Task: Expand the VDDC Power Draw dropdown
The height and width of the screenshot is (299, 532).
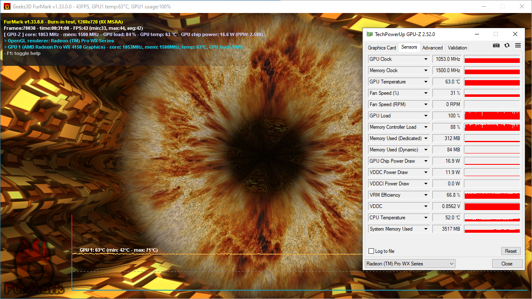Action: 426,172
